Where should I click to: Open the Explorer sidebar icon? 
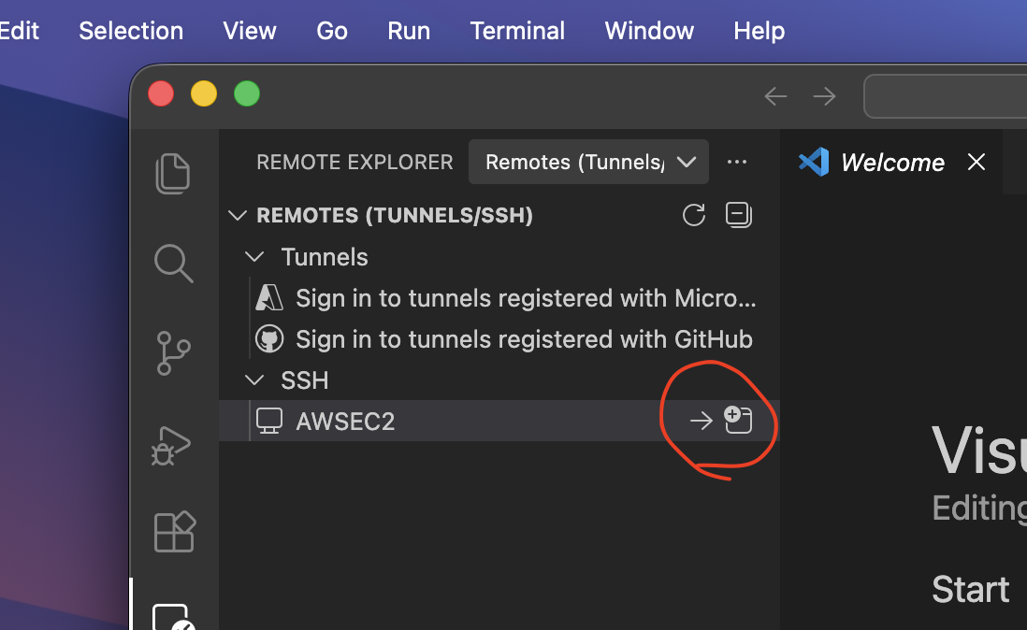point(173,173)
